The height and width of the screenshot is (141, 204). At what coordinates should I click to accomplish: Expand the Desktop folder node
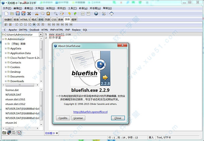[6, 72]
